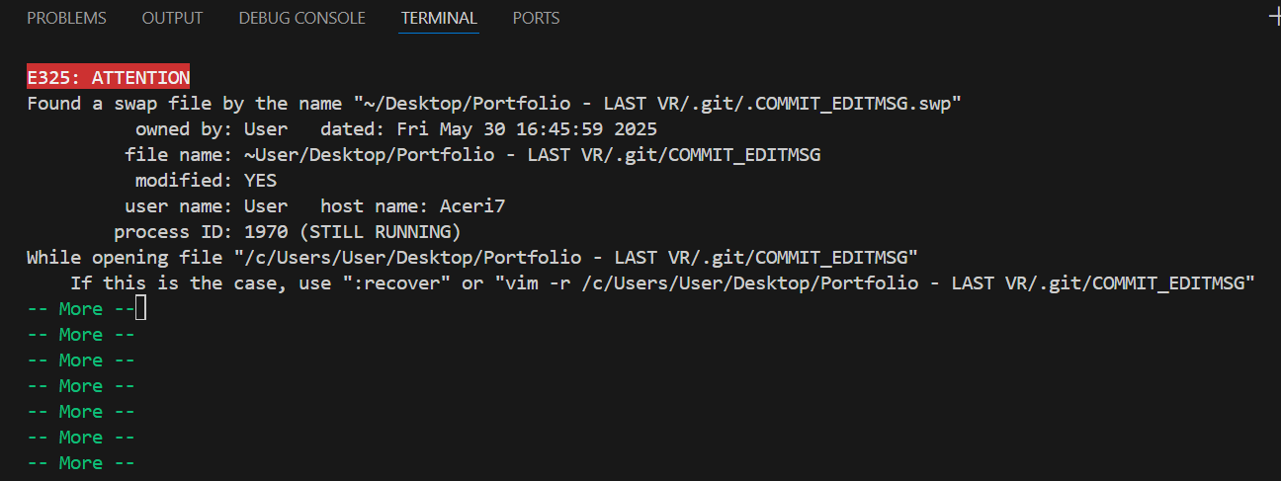Show the PORTS tab
This screenshot has height=481, width=1281.
[x=536, y=18]
